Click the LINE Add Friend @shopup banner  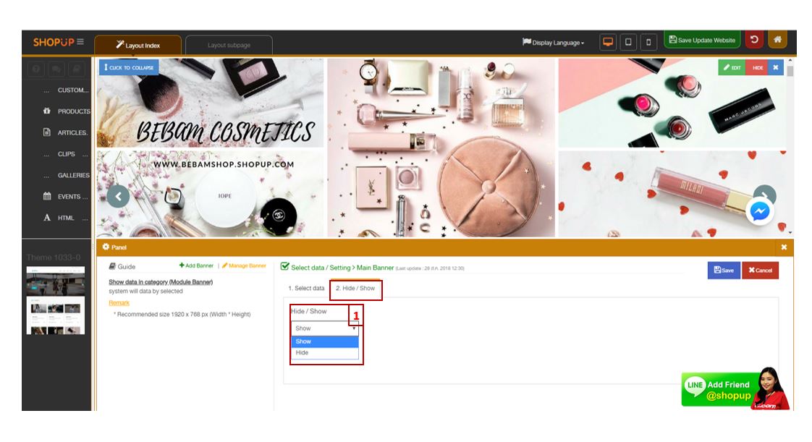[735, 388]
